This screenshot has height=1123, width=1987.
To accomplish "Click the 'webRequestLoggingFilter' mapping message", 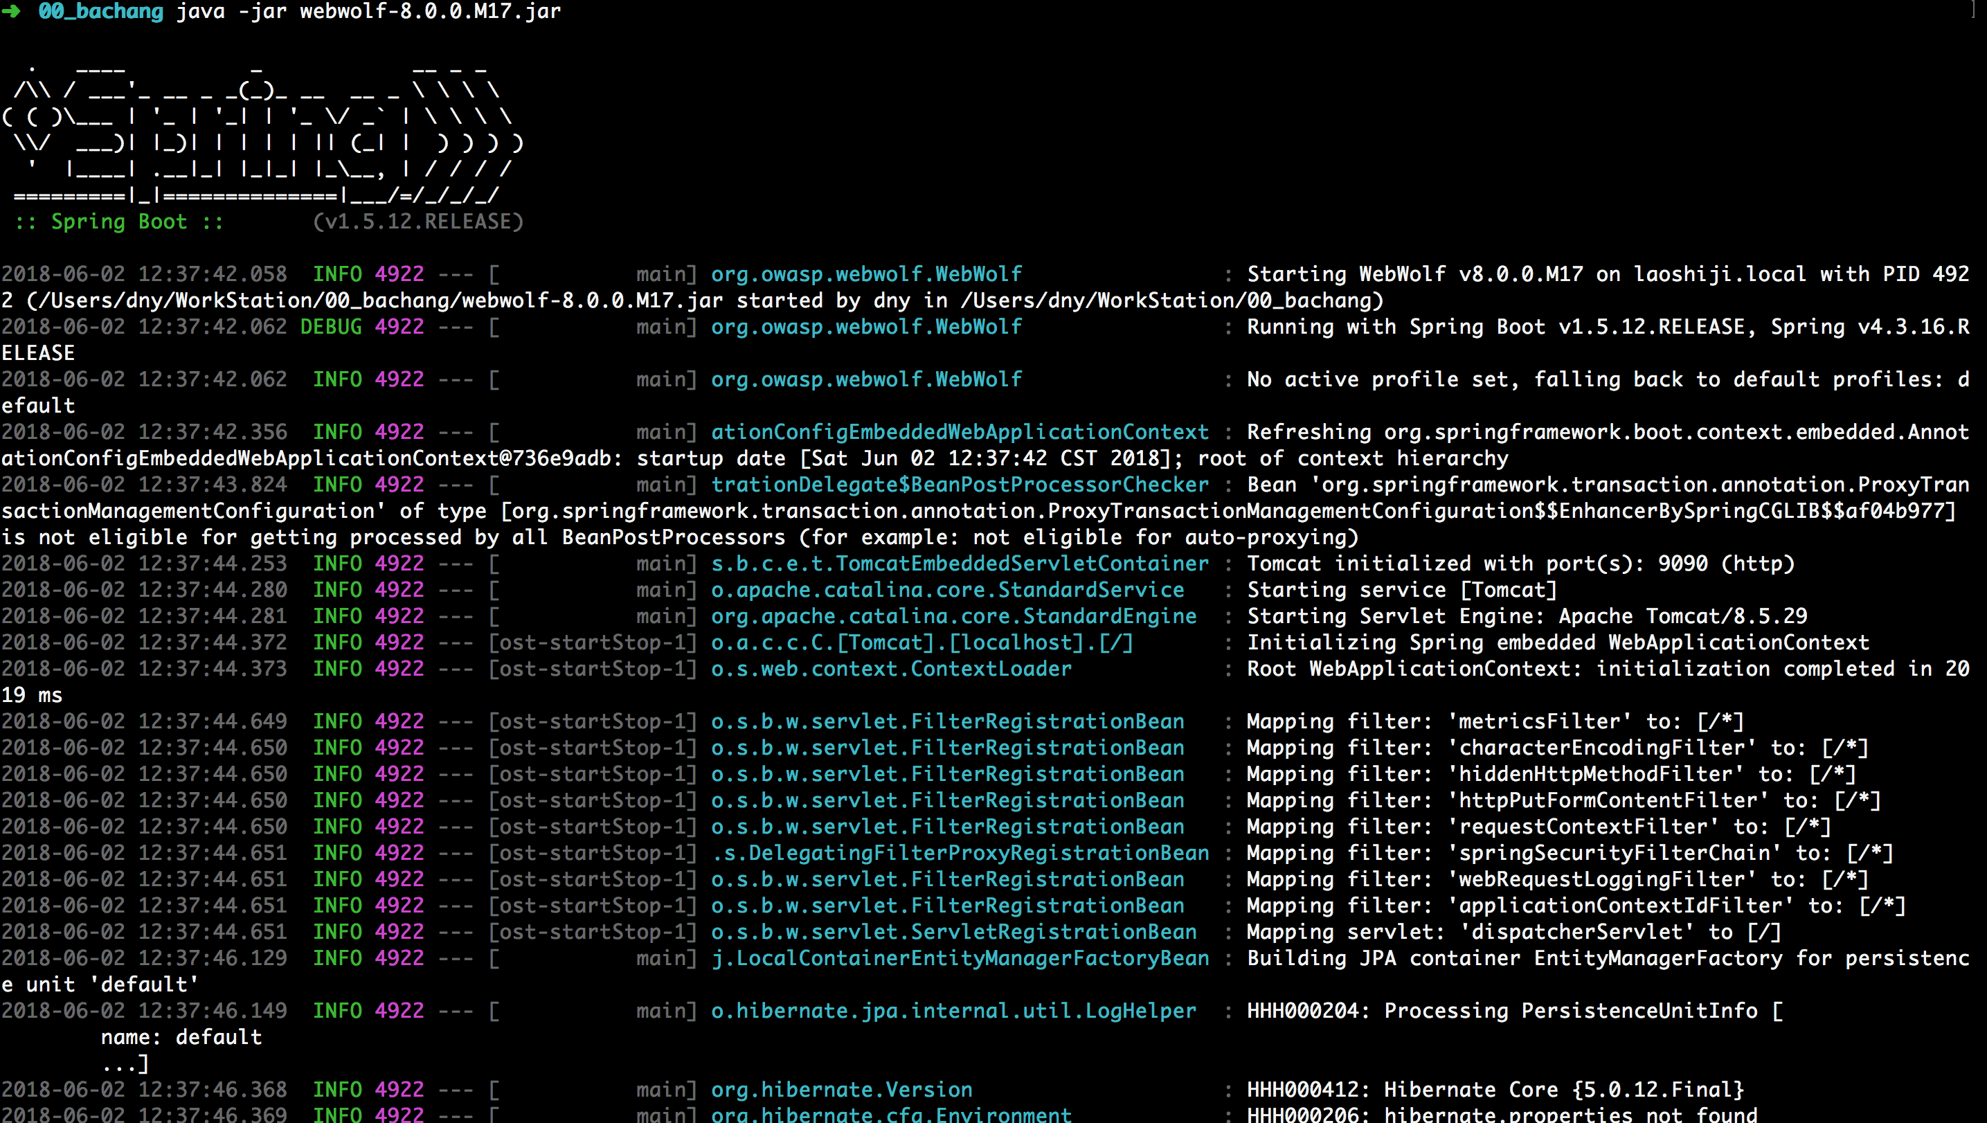I will [1557, 879].
